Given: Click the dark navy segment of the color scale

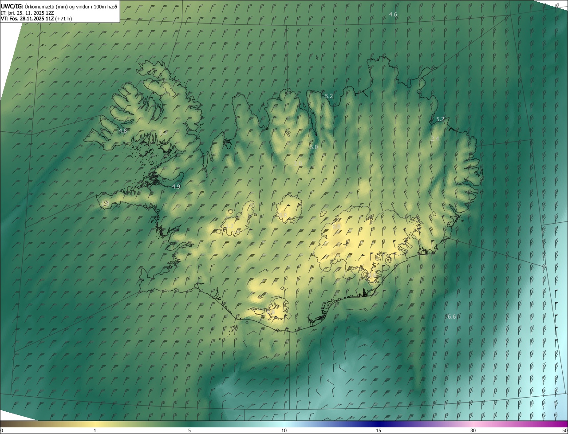Looking at the screenshot, I should tap(379, 424).
